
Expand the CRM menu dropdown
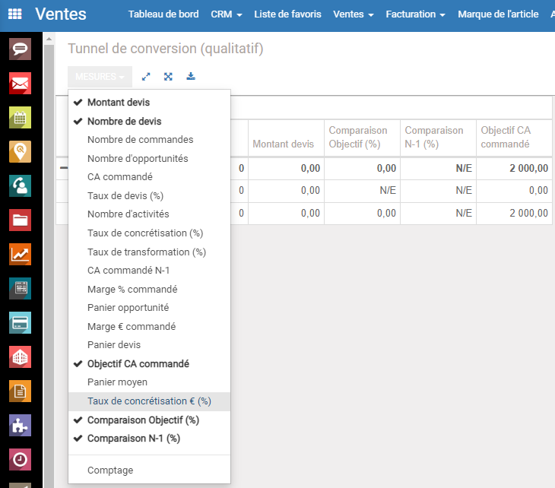coord(226,14)
